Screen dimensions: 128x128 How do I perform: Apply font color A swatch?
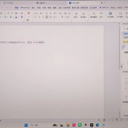point(16,17)
